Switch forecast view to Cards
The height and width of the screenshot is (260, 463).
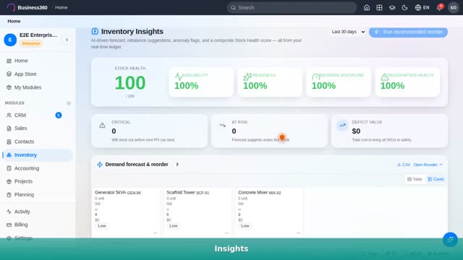point(436,179)
